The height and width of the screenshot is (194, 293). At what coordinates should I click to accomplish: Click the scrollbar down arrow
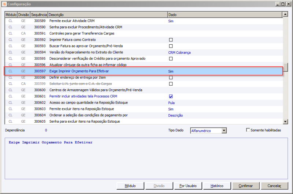coord(285,122)
